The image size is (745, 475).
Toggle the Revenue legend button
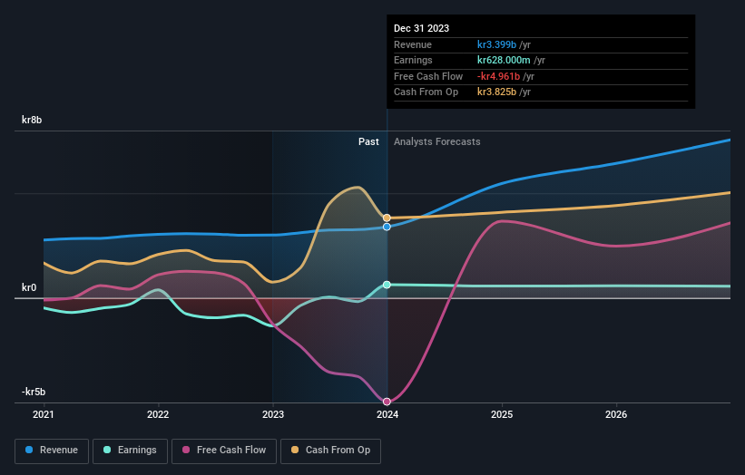click(x=52, y=451)
